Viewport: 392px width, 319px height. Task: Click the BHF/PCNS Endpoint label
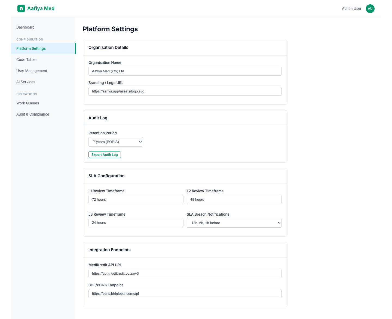pyautogui.click(x=106, y=285)
